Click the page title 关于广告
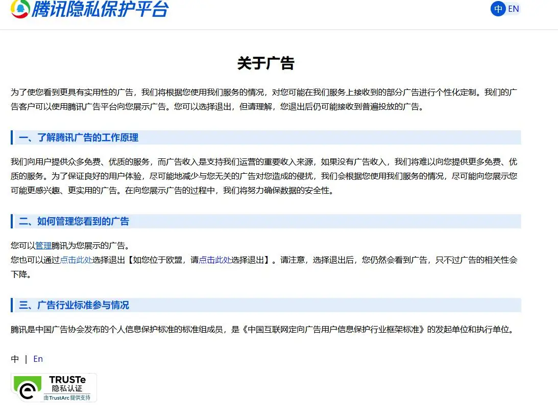The image size is (558, 416). [x=266, y=63]
